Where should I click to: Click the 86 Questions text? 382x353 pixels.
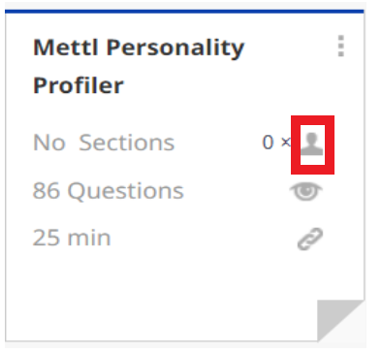[x=109, y=191]
